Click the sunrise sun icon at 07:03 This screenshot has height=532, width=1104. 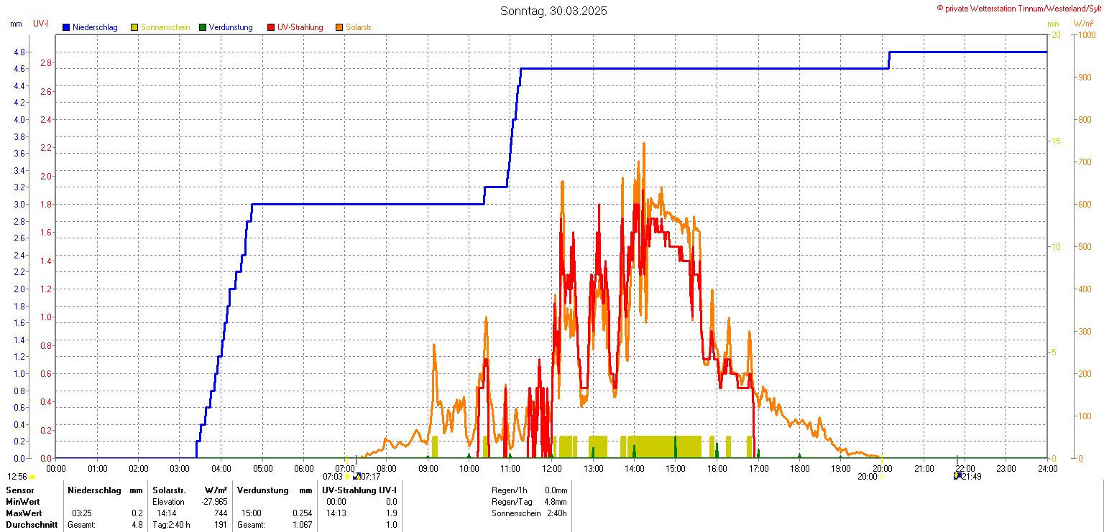(347, 476)
